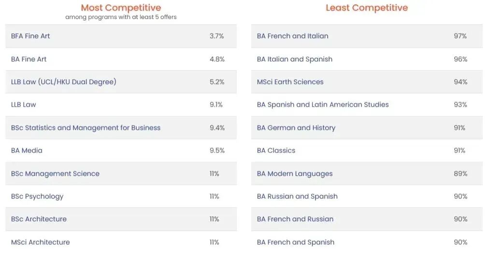This screenshot has height=255, width=488.
Task: Open MSci Earth Sciences entry
Action: tap(290, 82)
